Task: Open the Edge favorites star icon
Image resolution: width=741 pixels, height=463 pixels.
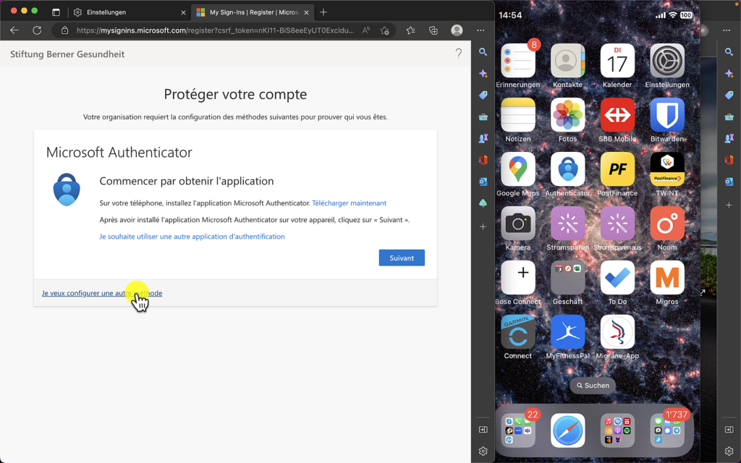Action: click(x=410, y=30)
